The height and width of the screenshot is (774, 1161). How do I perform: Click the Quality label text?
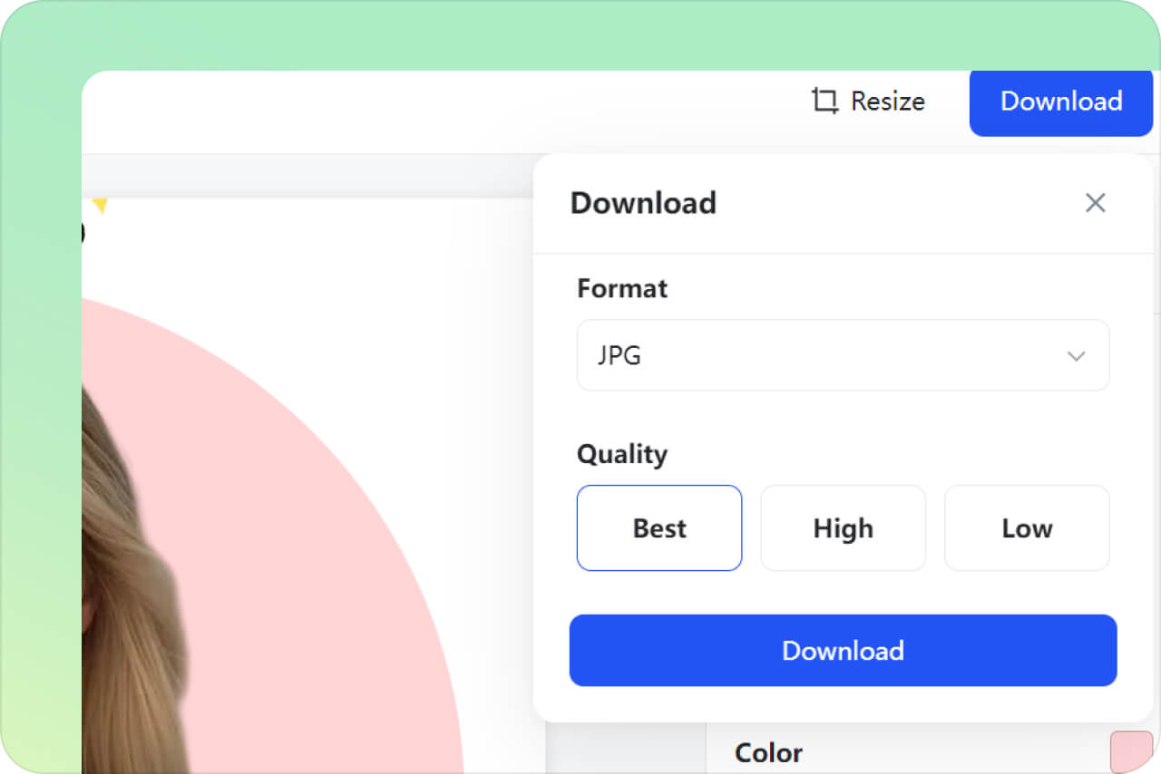pyautogui.click(x=622, y=454)
